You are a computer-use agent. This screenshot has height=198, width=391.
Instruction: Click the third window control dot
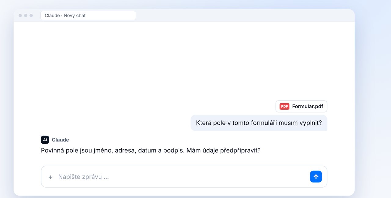coord(31,15)
